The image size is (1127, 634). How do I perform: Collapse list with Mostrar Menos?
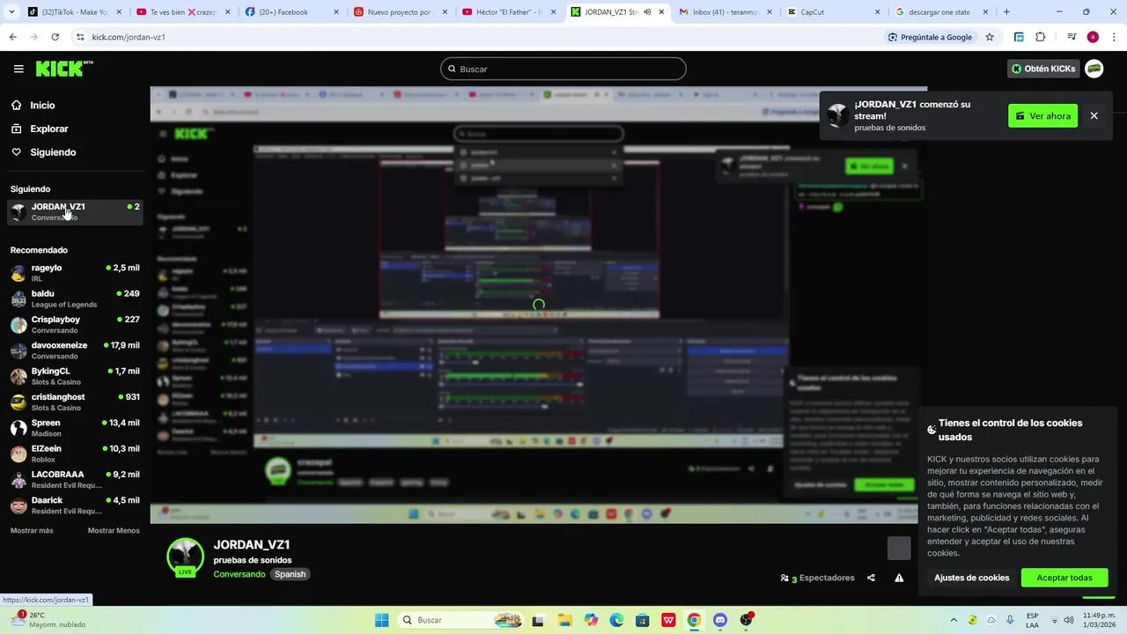[114, 531]
